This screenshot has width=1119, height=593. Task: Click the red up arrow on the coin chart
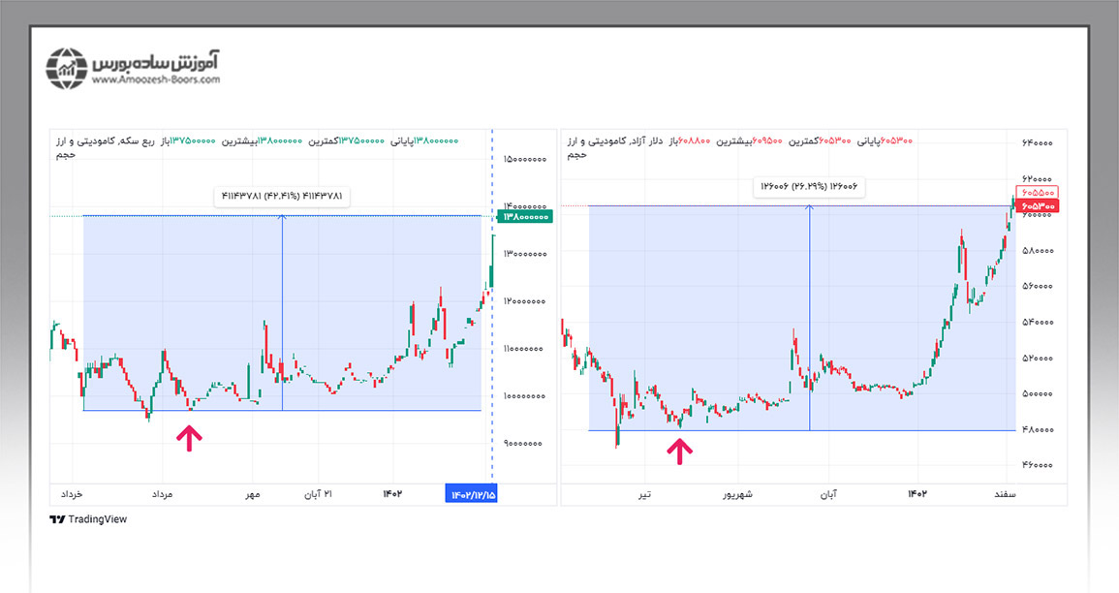click(189, 438)
